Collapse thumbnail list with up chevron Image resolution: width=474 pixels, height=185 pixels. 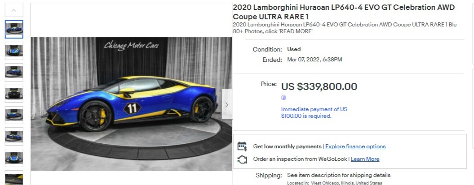coord(14,10)
